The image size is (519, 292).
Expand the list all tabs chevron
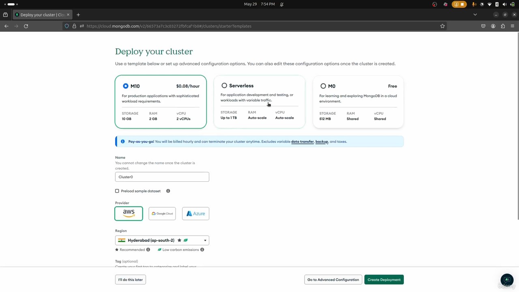pyautogui.click(x=475, y=15)
